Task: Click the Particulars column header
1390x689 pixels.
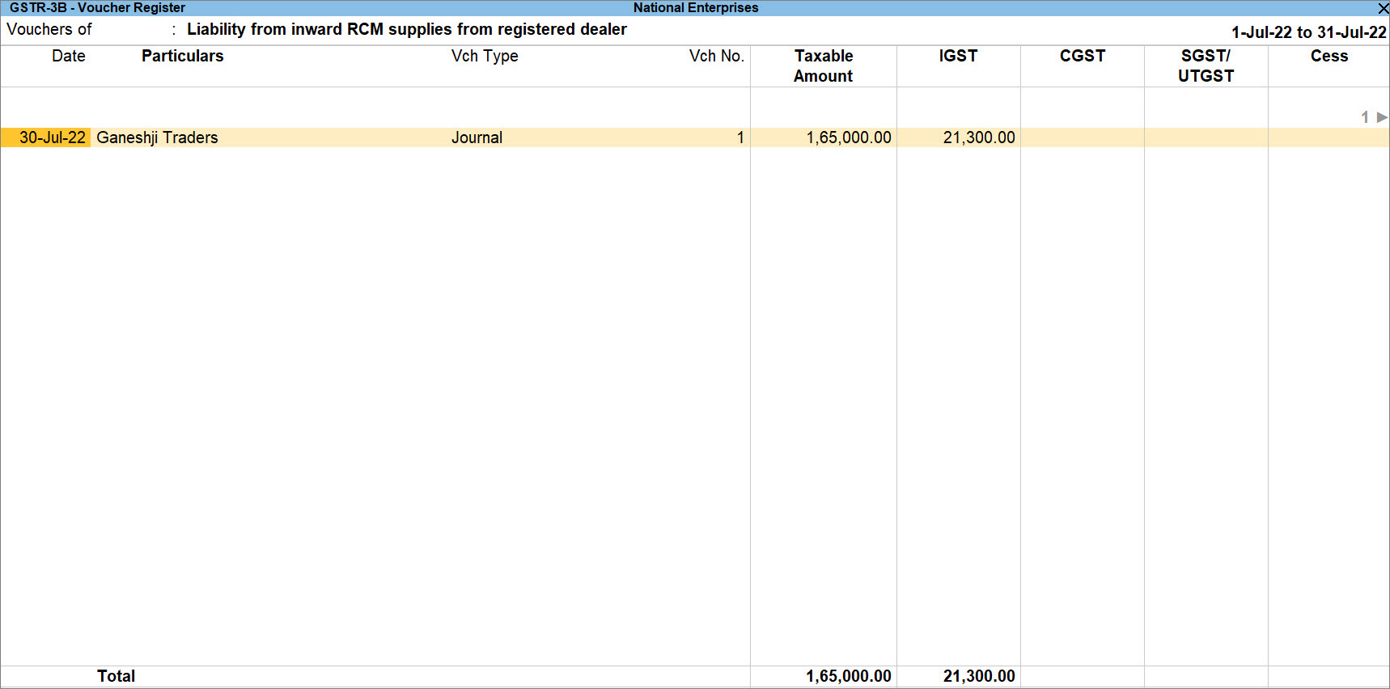Action: 182,56
